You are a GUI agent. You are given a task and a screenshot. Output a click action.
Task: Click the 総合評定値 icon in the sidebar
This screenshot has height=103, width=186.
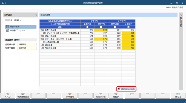7,27
